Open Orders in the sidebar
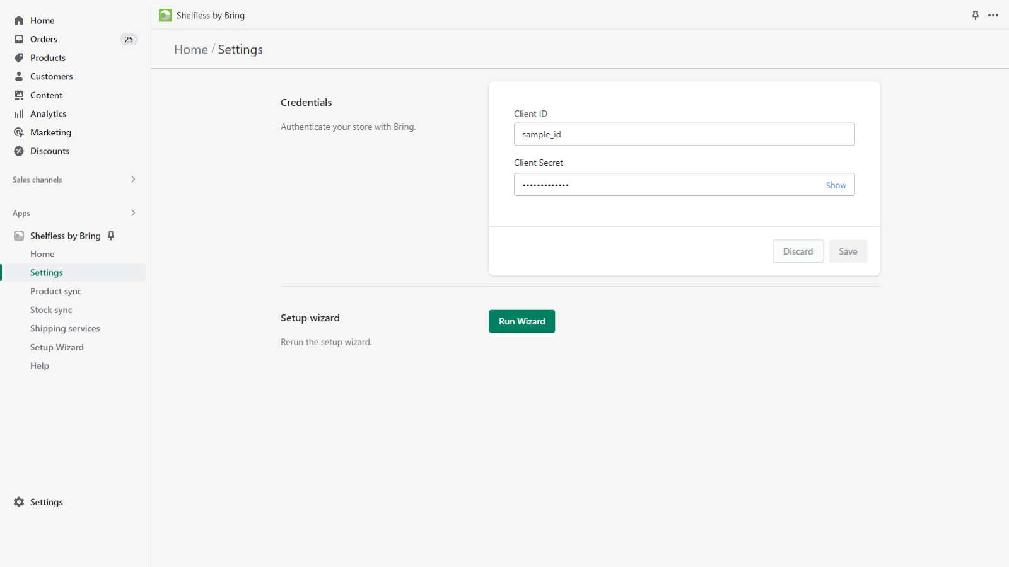This screenshot has width=1009, height=567. pyautogui.click(x=44, y=39)
